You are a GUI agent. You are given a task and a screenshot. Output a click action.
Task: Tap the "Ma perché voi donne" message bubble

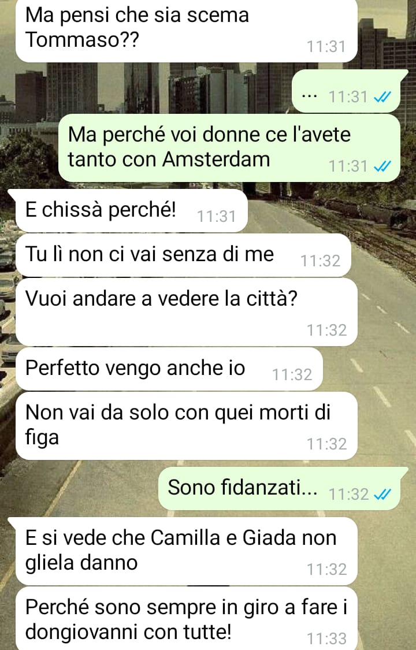[229, 147]
